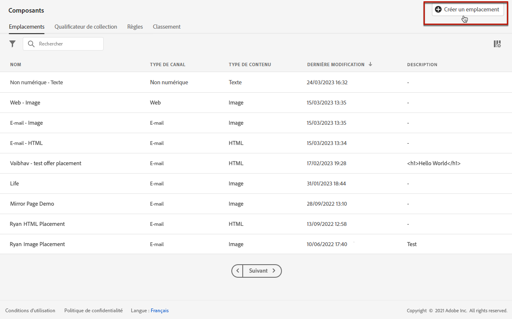Select the Mirror Page Demo placement
Image resolution: width=512 pixels, height=319 pixels.
click(32, 204)
